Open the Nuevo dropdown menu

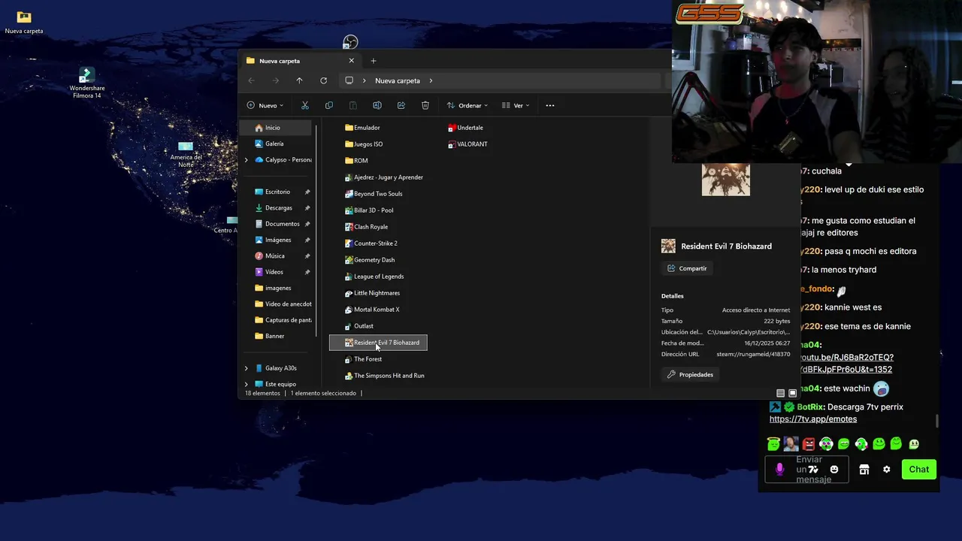tap(265, 105)
